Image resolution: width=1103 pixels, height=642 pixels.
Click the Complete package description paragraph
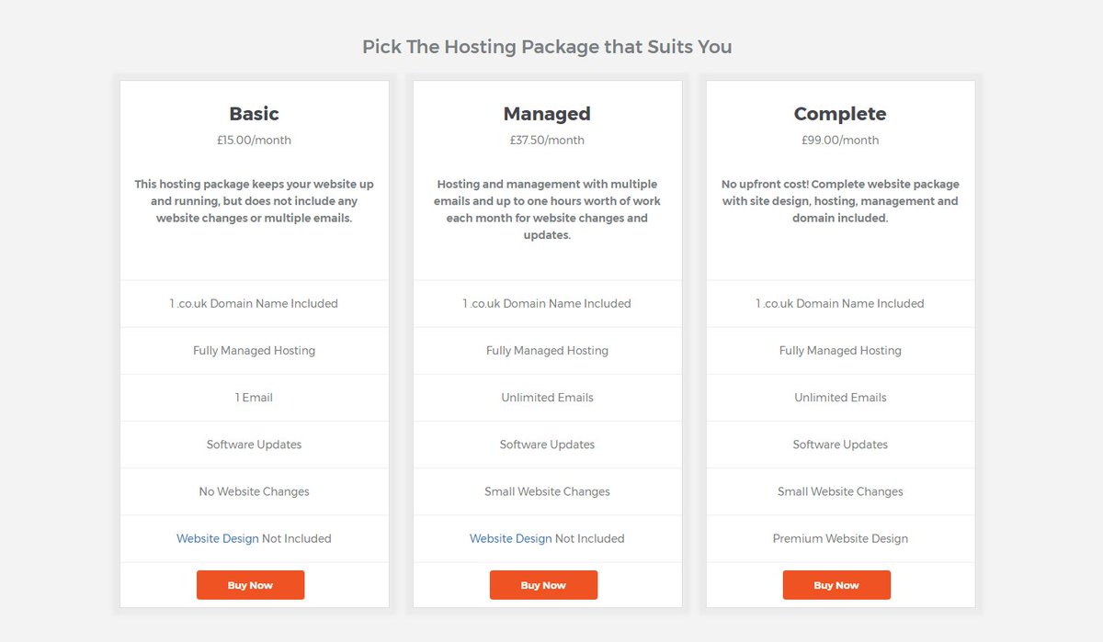click(840, 201)
